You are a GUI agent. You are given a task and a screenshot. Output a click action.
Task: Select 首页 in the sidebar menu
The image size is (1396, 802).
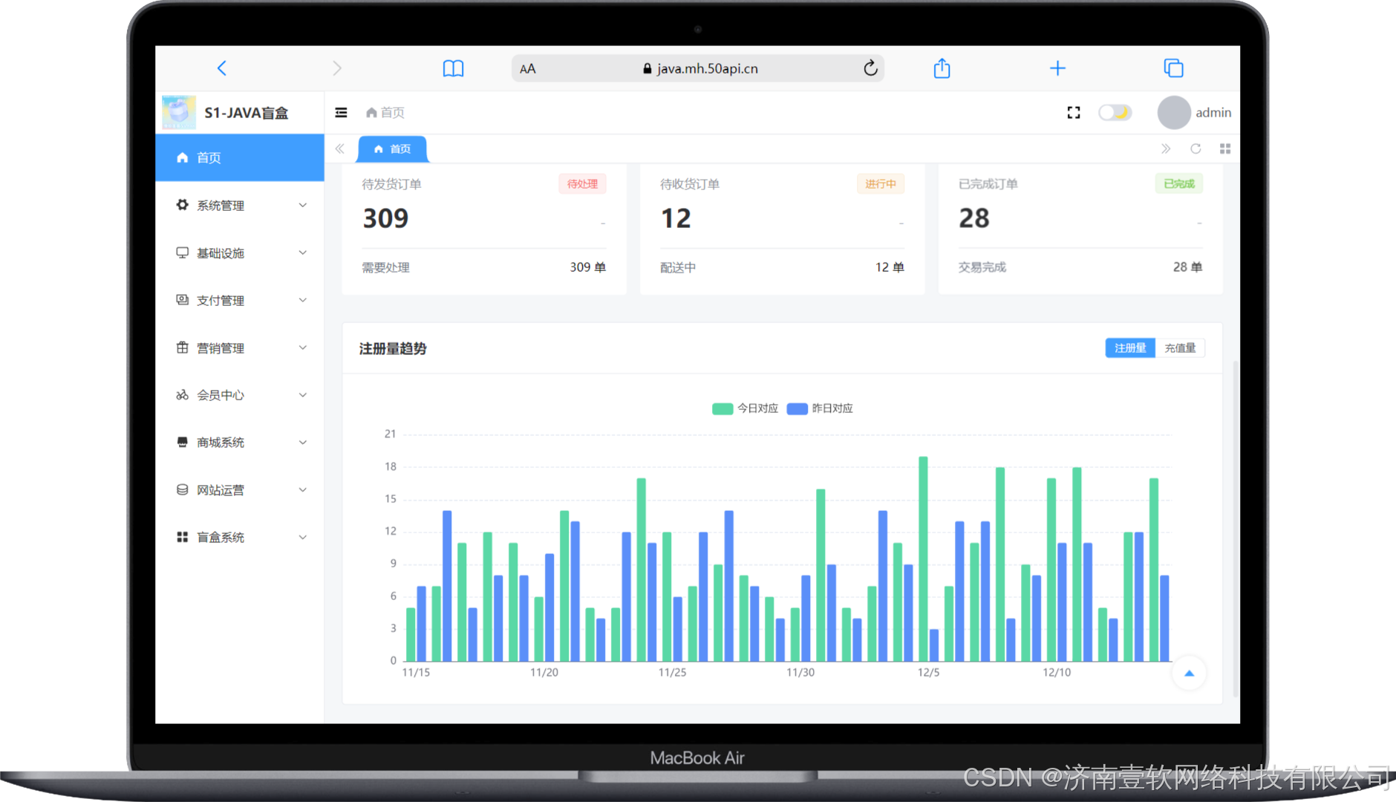(240, 157)
